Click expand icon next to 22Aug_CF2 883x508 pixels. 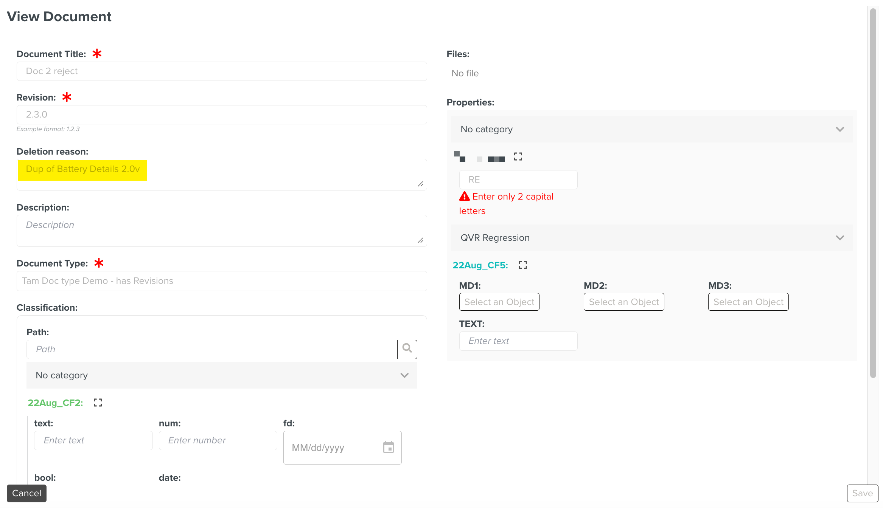[x=98, y=403]
